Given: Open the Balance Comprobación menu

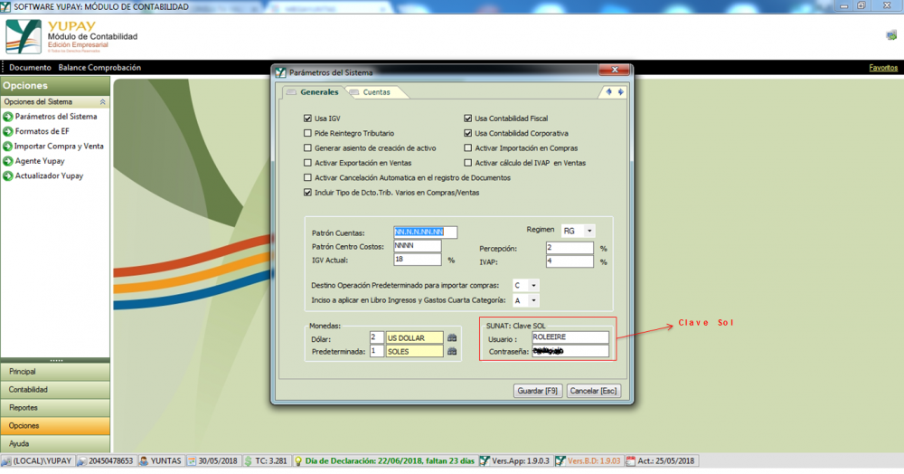Looking at the screenshot, I should 99,68.
